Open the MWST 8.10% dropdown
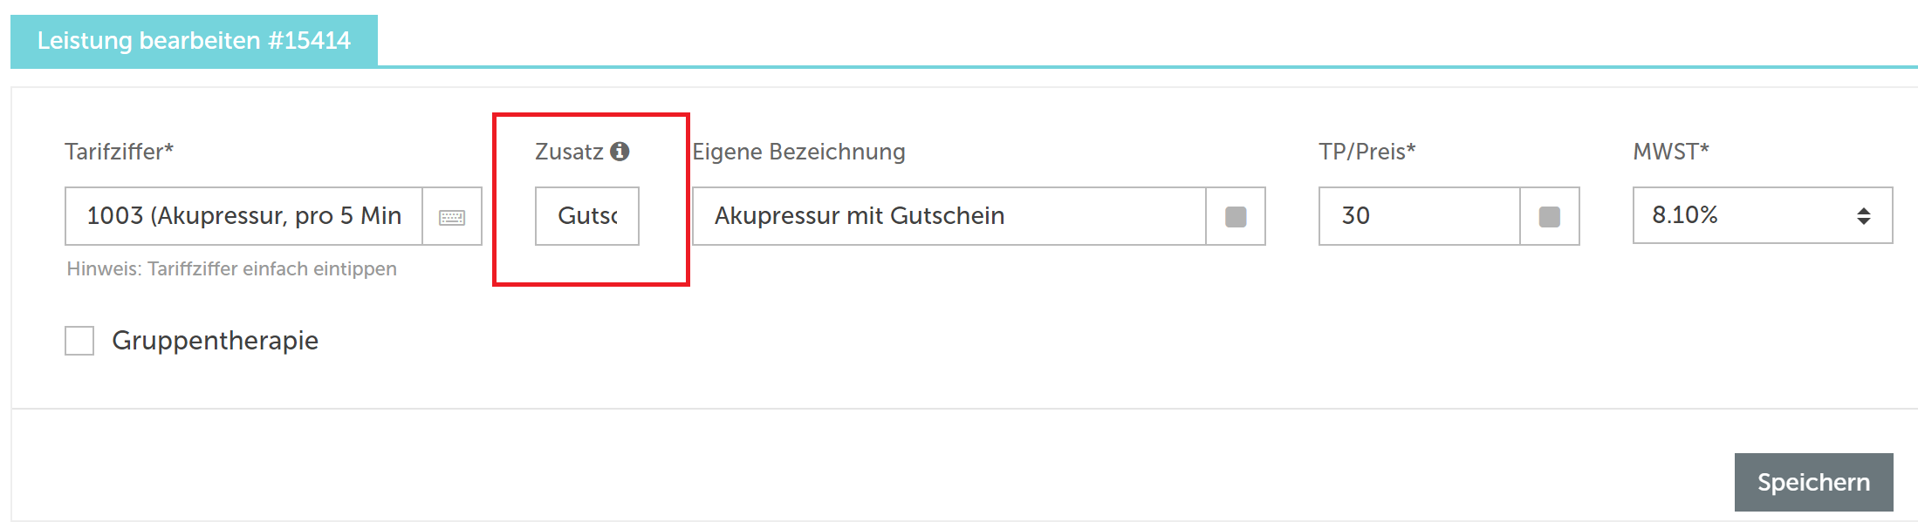Viewport: 1918px width, 522px height. click(1762, 215)
